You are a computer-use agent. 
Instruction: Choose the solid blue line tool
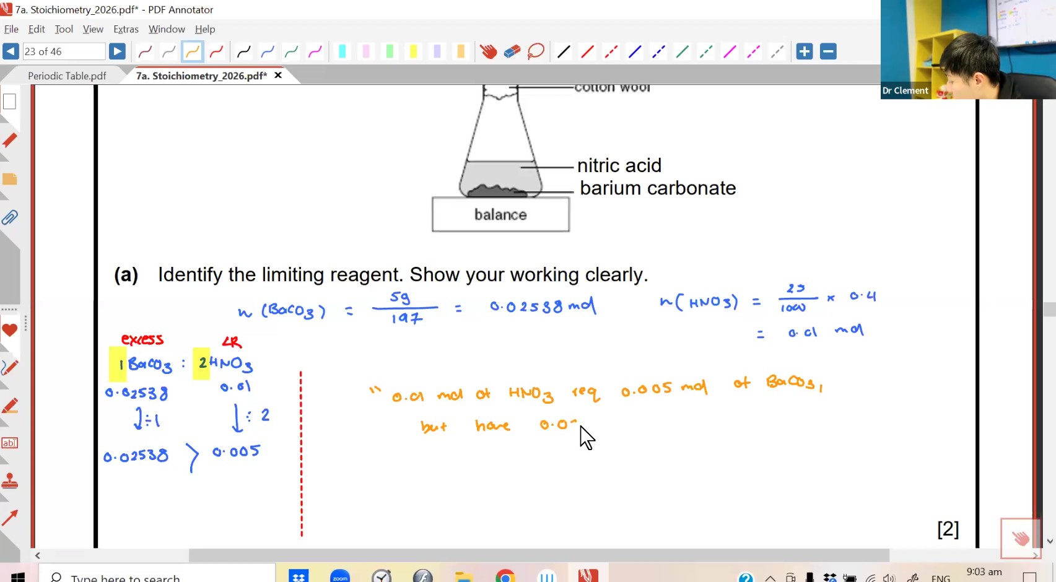click(x=635, y=51)
